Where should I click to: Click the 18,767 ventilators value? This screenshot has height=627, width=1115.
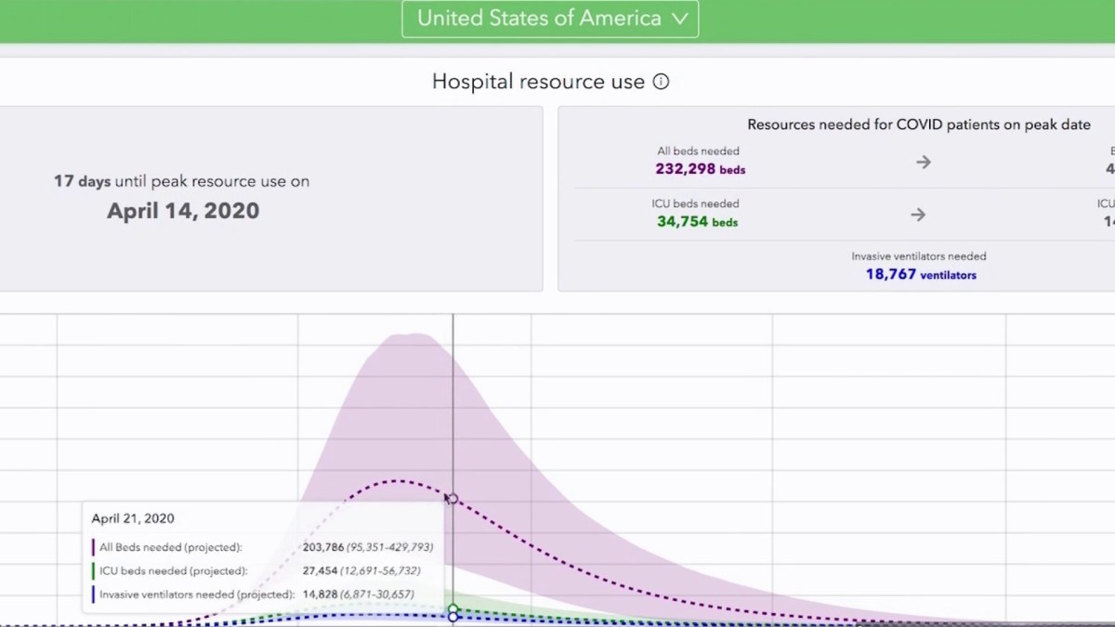pos(920,275)
